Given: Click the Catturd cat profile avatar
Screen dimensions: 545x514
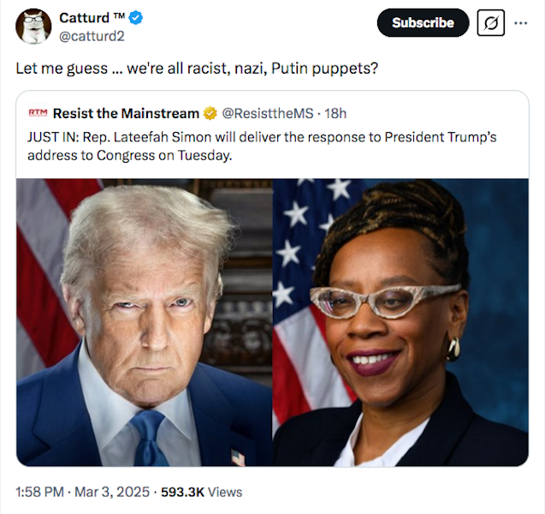Looking at the screenshot, I should click(33, 27).
